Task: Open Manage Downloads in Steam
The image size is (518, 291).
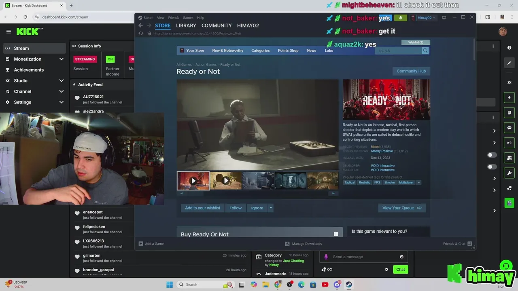Action: (x=303, y=244)
